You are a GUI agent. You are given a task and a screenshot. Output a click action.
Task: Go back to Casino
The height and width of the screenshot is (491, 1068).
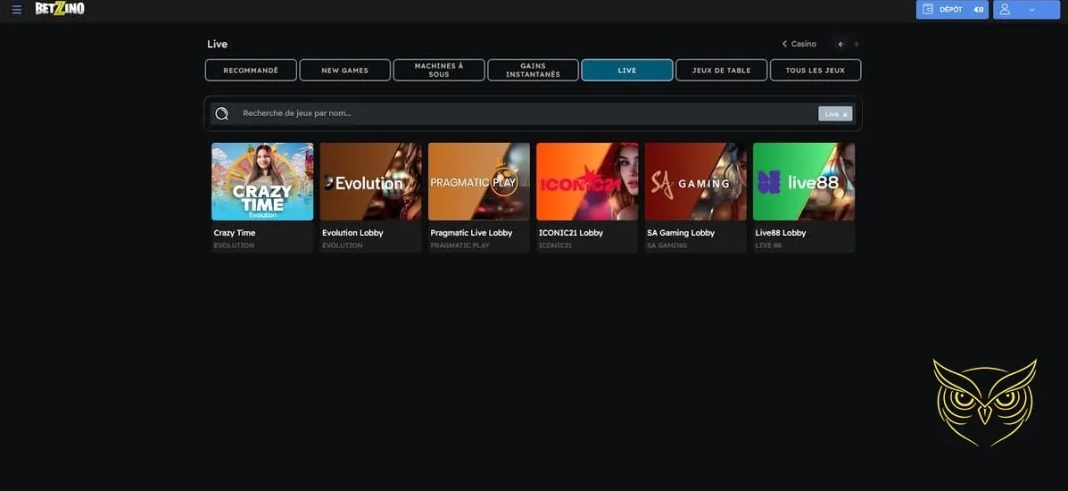click(x=799, y=44)
